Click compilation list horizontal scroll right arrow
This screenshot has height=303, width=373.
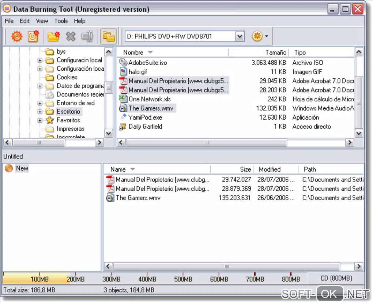(x=359, y=266)
